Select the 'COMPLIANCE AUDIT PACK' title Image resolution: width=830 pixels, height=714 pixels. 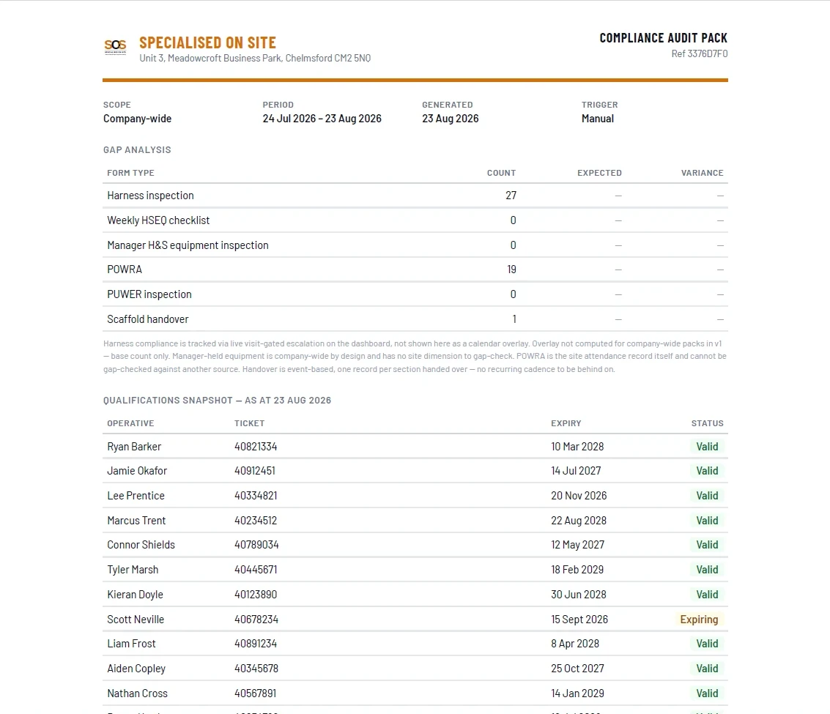coord(663,38)
